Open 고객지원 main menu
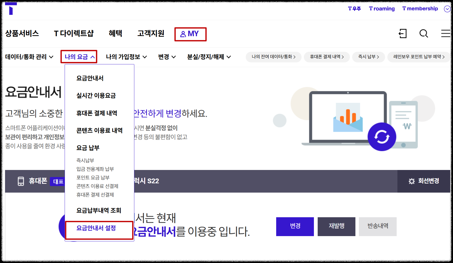 [151, 33]
